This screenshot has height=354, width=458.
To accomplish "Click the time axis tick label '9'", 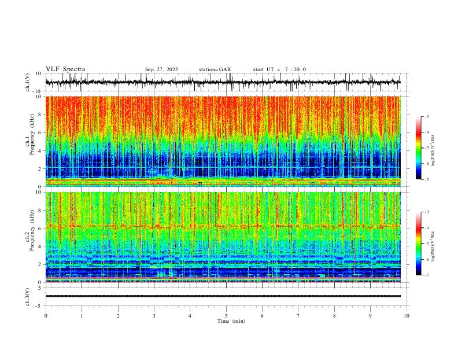I will [x=370, y=316].
